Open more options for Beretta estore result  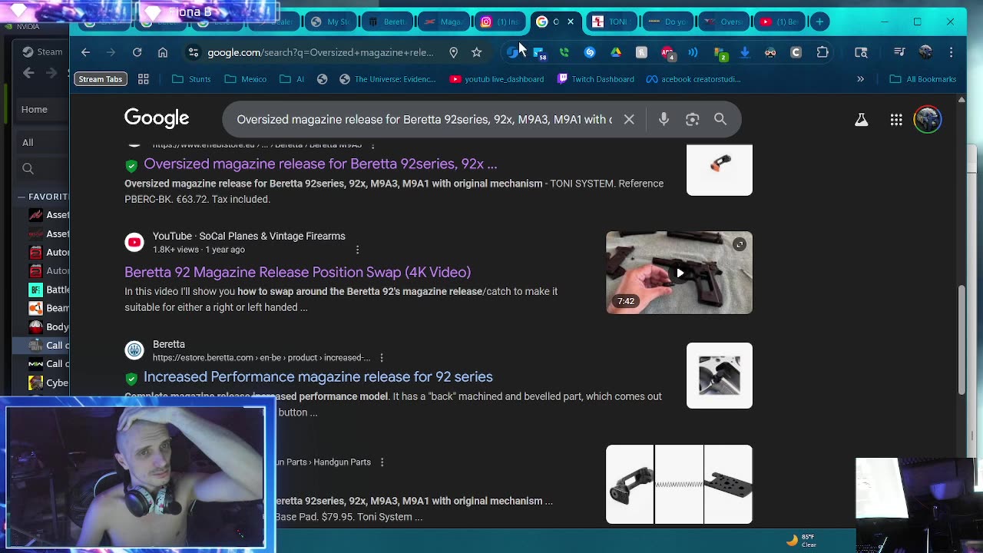point(382,357)
